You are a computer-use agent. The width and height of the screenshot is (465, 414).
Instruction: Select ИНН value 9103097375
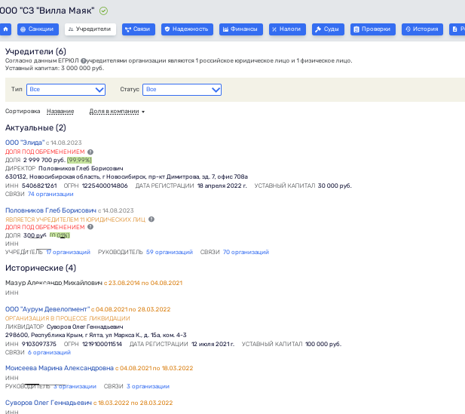click(39, 344)
